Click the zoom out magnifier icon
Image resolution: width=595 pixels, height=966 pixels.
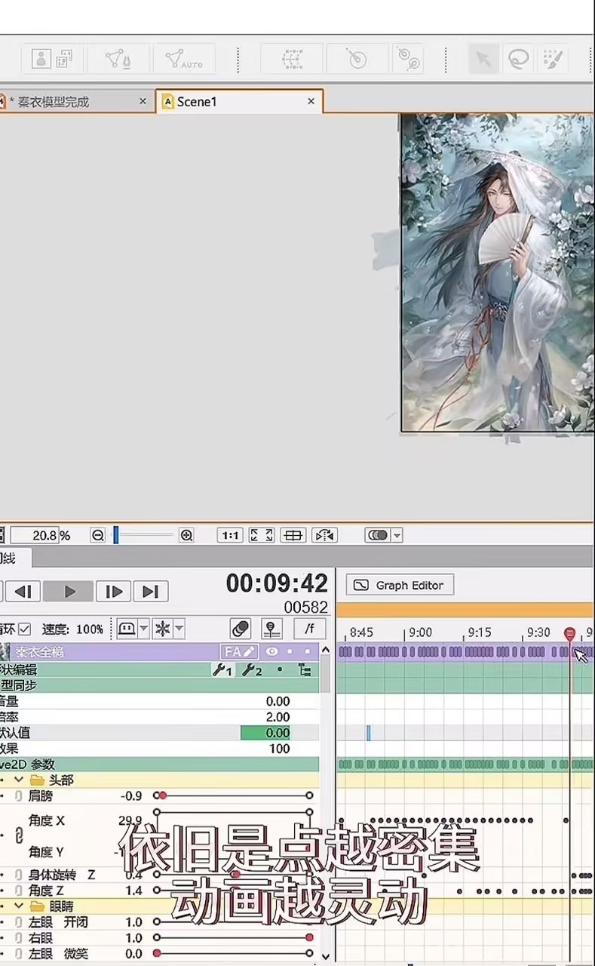98,535
